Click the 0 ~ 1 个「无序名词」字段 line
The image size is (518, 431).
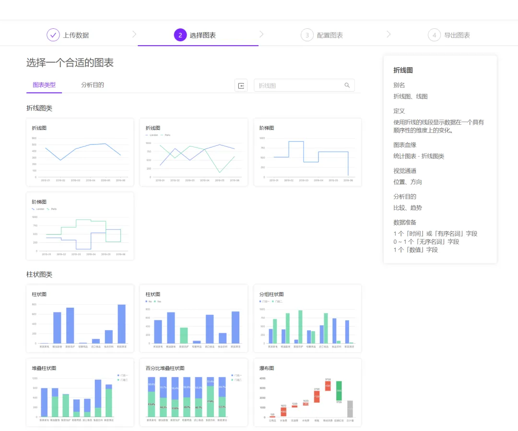pyautogui.click(x=426, y=241)
